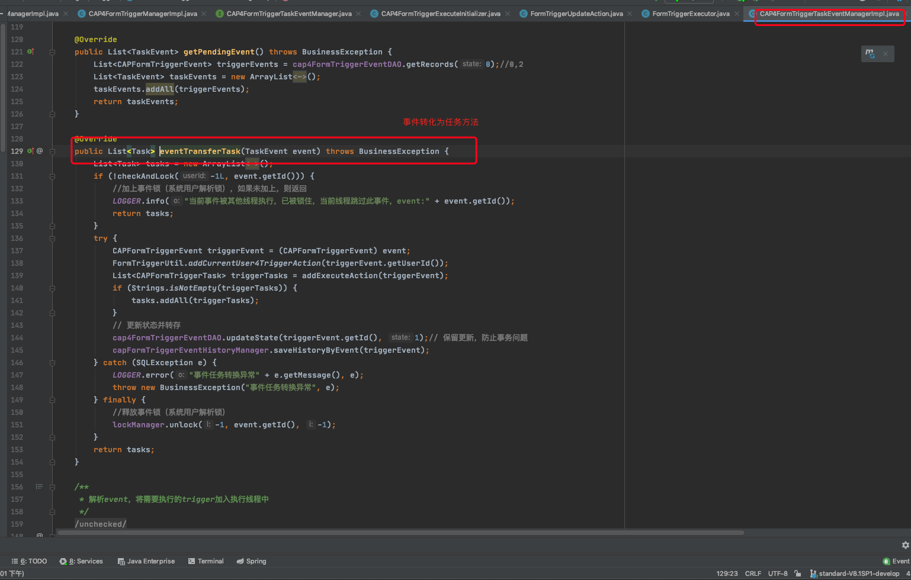Collapse the getPendingEvent method at line 121
Screen dimensions: 911x580
click(53, 52)
